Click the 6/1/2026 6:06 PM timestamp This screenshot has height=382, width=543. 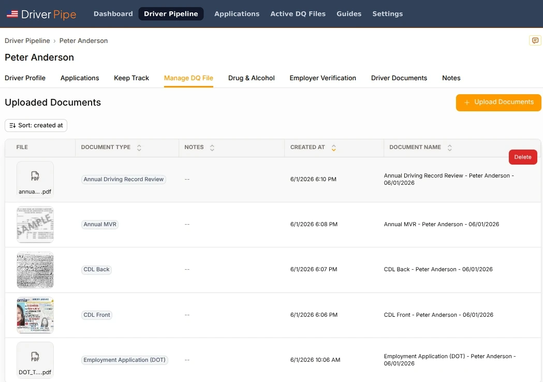[x=314, y=315]
